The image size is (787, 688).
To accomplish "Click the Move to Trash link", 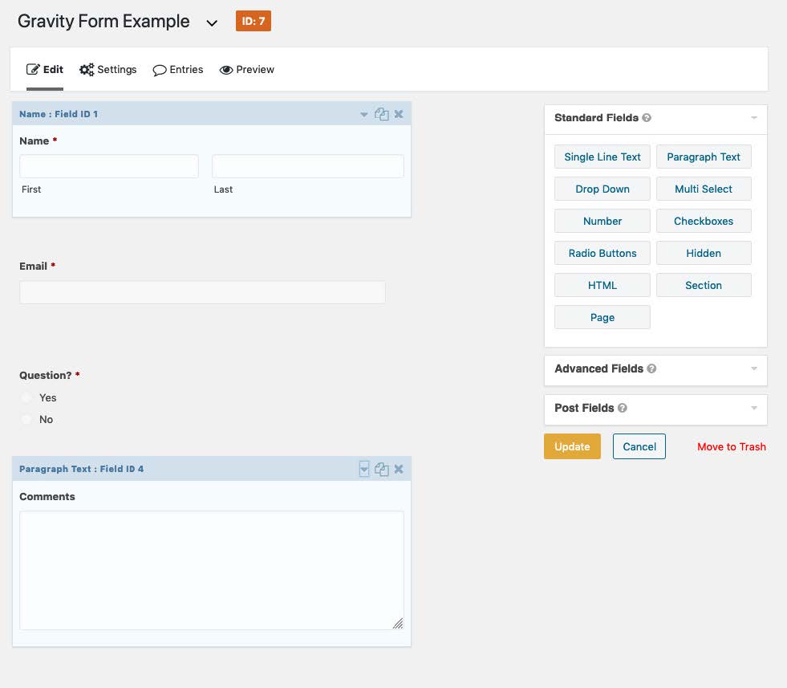I will point(731,446).
